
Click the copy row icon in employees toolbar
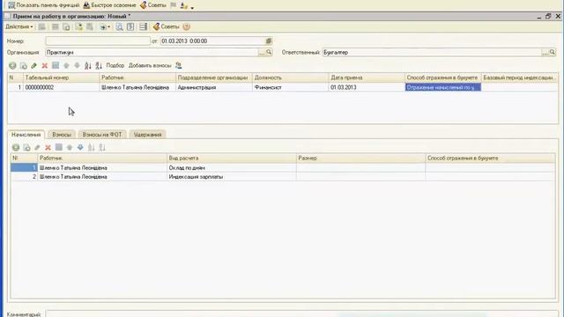pos(24,66)
